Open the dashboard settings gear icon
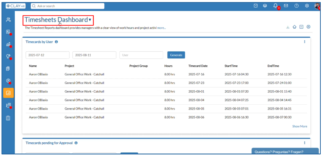 [x=308, y=27]
